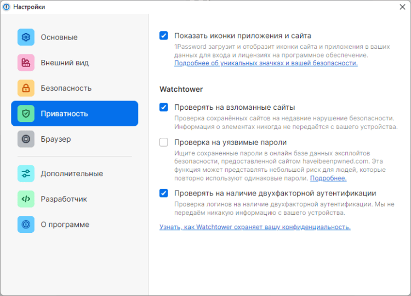Image resolution: width=411 pixels, height=296 pixels.
Task: Enable Проверка на уязвимые пароли checkbox
Action: (x=164, y=142)
